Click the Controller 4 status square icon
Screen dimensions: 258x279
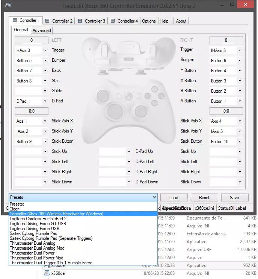pos(113,21)
